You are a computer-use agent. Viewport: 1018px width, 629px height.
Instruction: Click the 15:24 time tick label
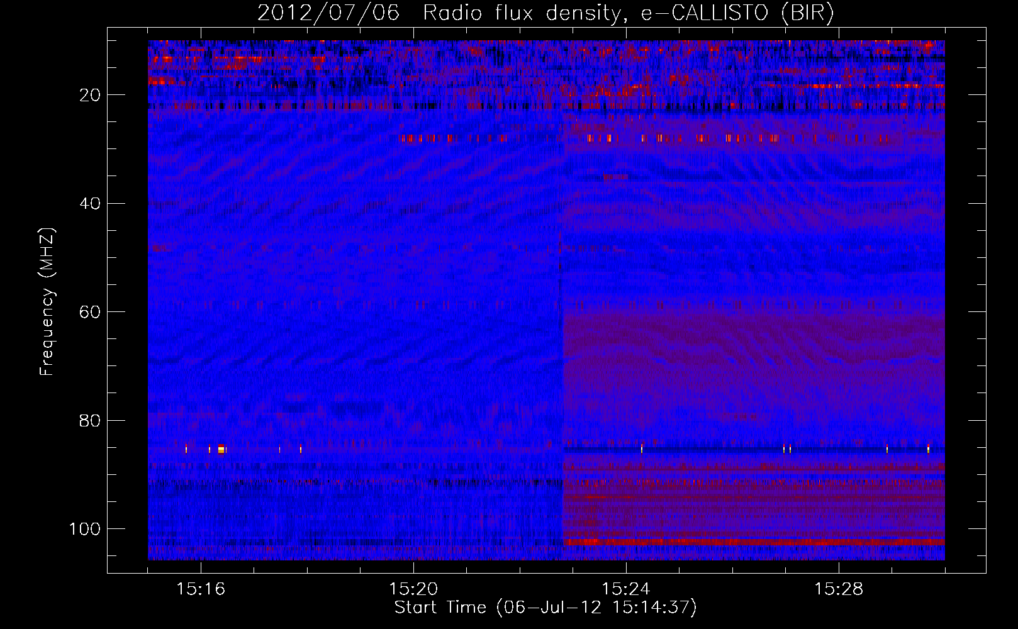(x=626, y=589)
